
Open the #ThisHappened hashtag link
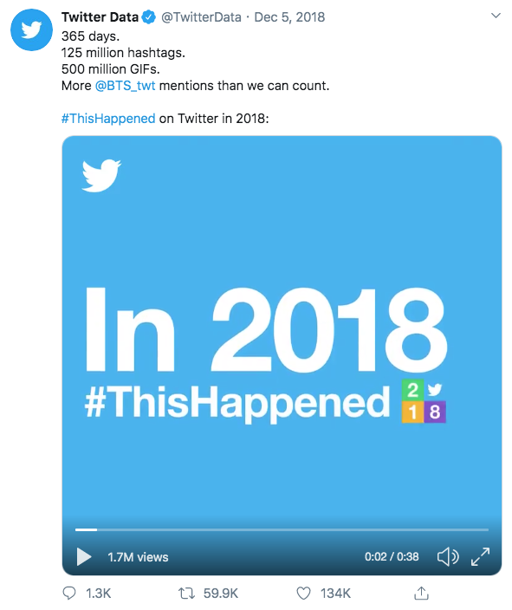tap(108, 118)
